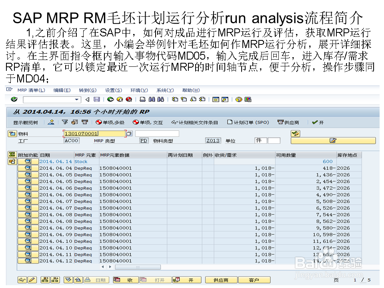Image resolution: width=384 pixels, height=288 pixels.
Task: Click the 开 checkmark toolbar button
Action: 318,122
